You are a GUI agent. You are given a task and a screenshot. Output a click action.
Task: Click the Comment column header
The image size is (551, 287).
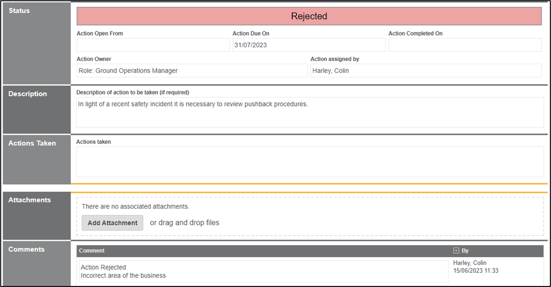coord(92,251)
